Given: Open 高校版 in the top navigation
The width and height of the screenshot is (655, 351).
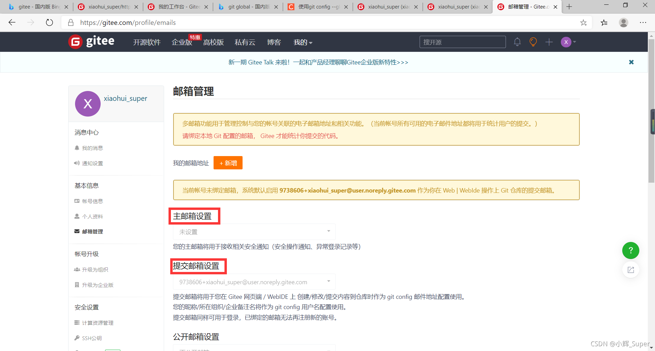Looking at the screenshot, I should coord(214,42).
